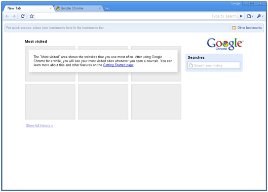The image size is (268, 192).
Task: Click the Show full history link
Action: pyautogui.click(x=40, y=126)
